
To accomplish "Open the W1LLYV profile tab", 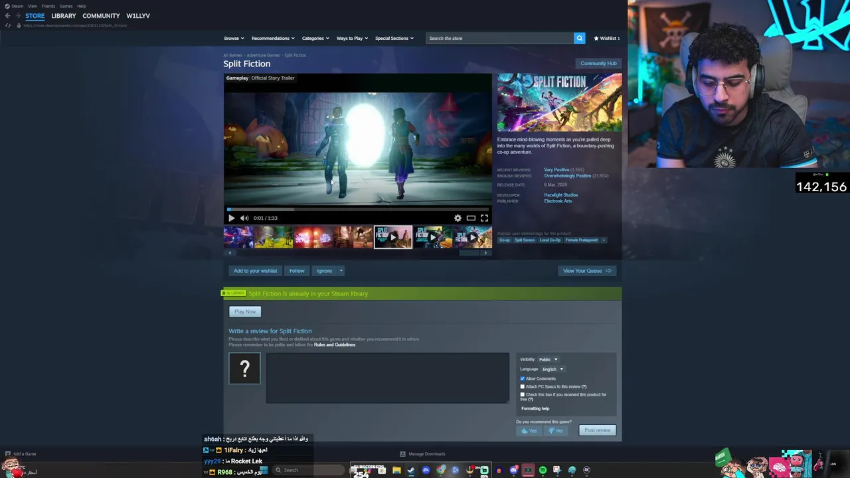I will click(138, 16).
